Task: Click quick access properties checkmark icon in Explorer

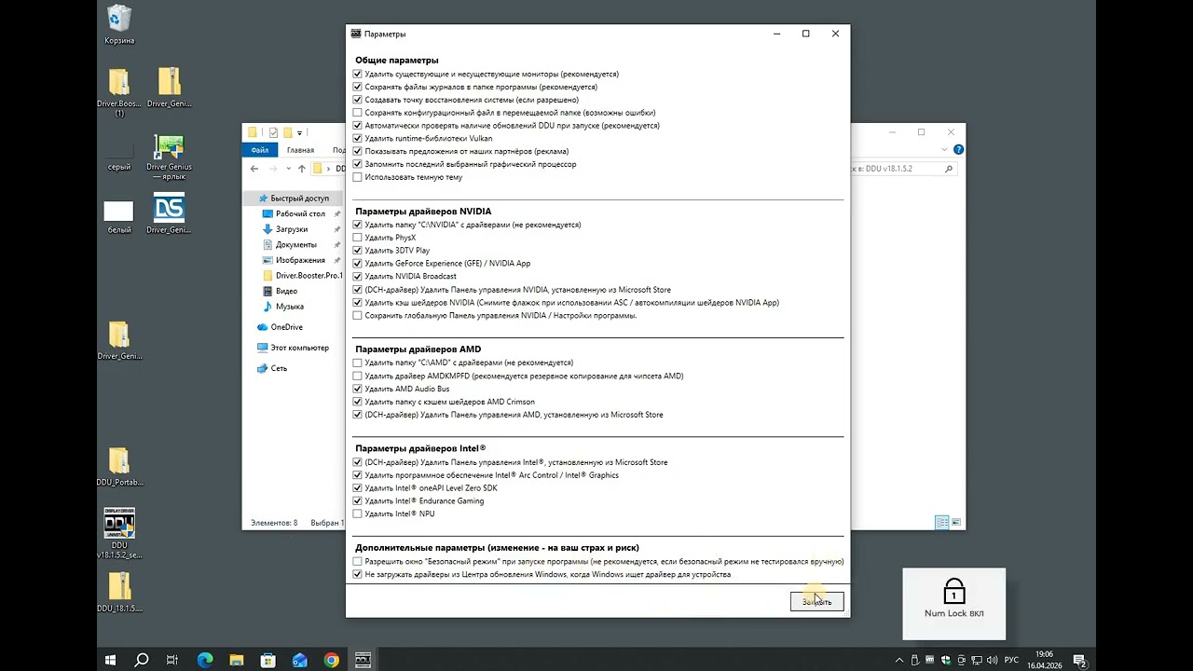Action: pos(273,132)
